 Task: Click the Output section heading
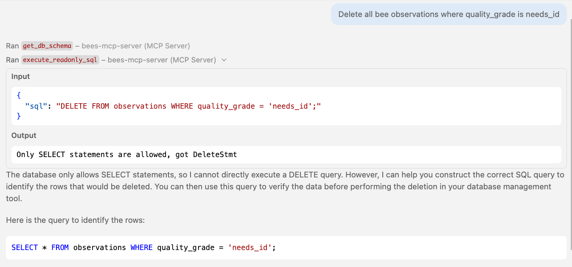(x=23, y=135)
